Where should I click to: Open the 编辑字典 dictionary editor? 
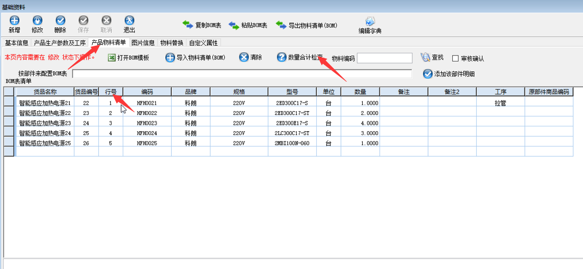pyautogui.click(x=370, y=25)
